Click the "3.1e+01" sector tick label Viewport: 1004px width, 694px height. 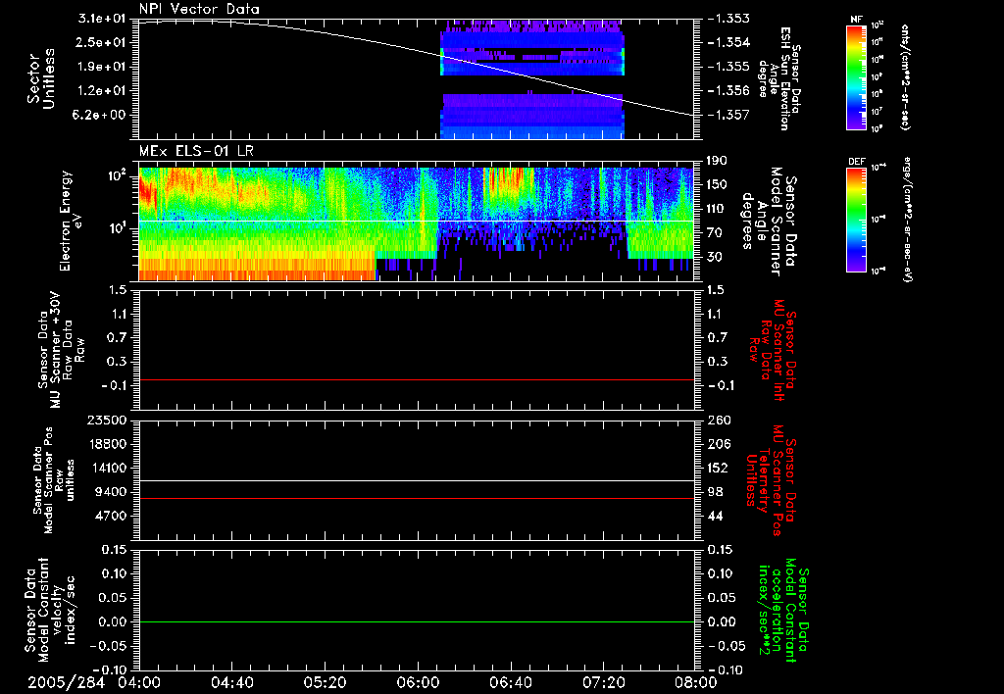point(102,19)
